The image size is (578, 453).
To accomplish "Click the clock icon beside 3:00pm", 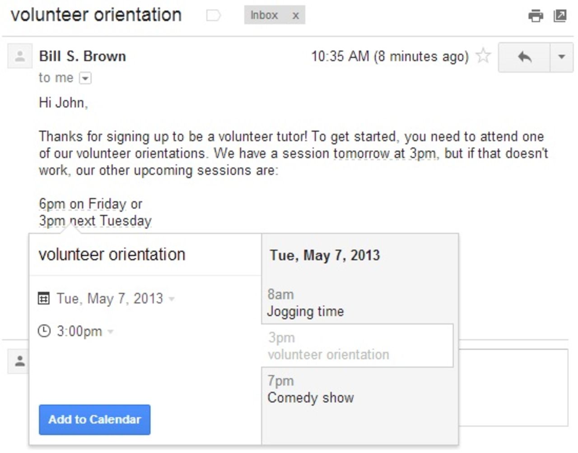I will click(44, 331).
